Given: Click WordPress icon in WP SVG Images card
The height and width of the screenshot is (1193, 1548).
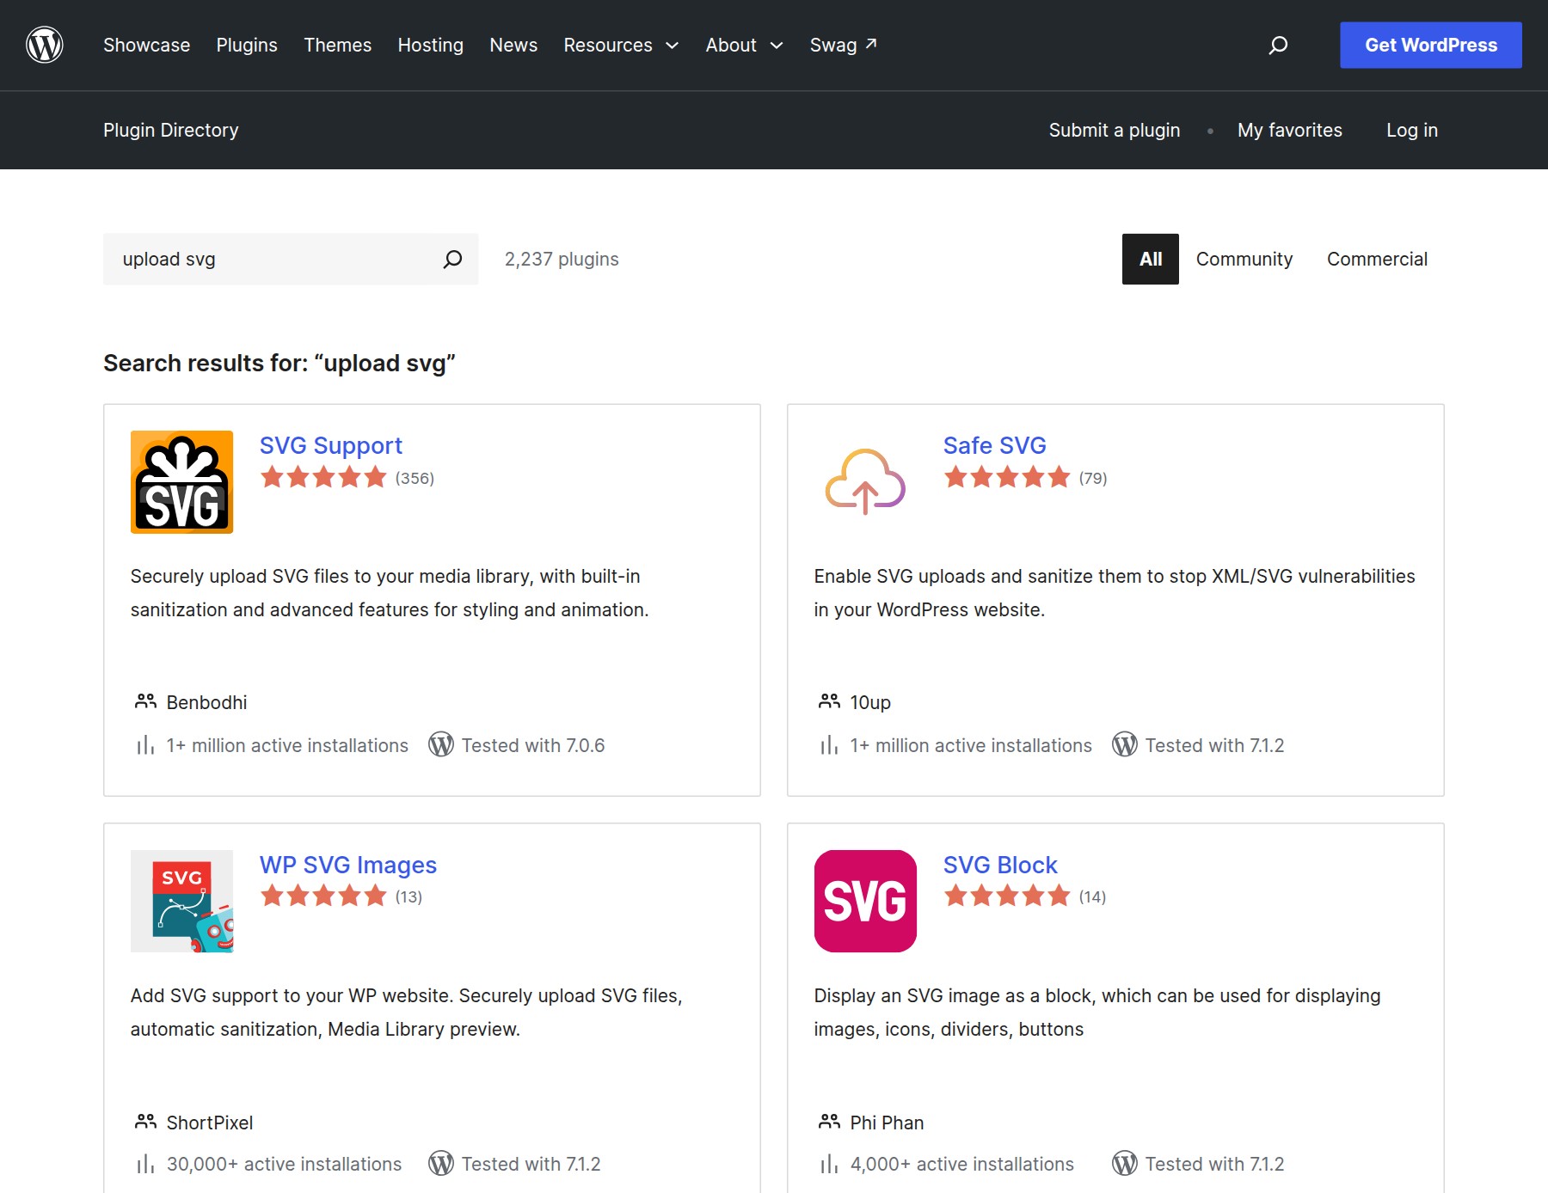Looking at the screenshot, I should coord(441,1164).
